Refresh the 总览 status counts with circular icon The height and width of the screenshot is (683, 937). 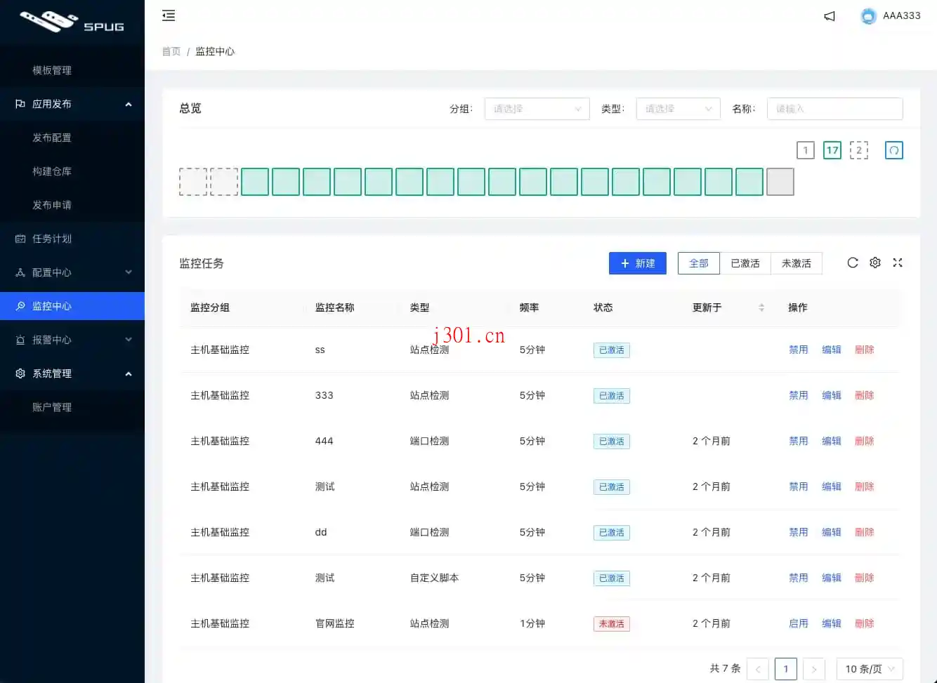(893, 150)
